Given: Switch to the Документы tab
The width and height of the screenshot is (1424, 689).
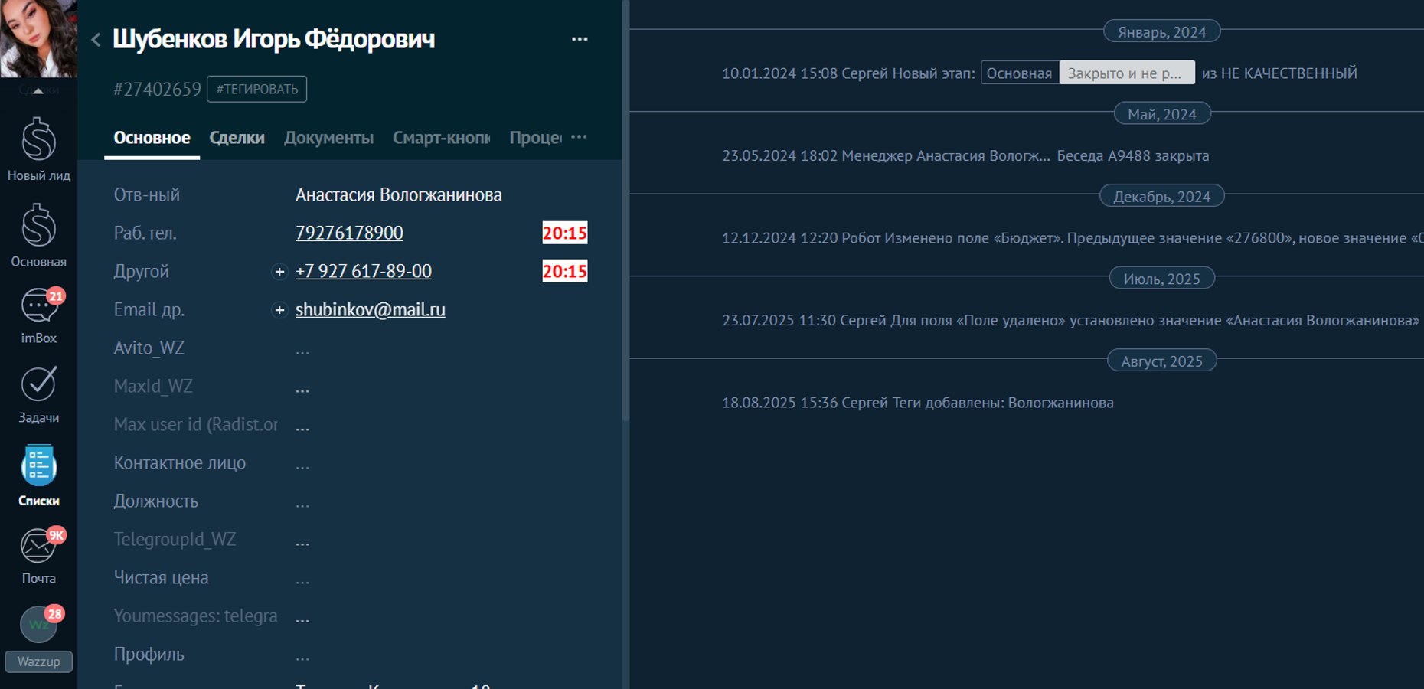Looking at the screenshot, I should [328, 138].
